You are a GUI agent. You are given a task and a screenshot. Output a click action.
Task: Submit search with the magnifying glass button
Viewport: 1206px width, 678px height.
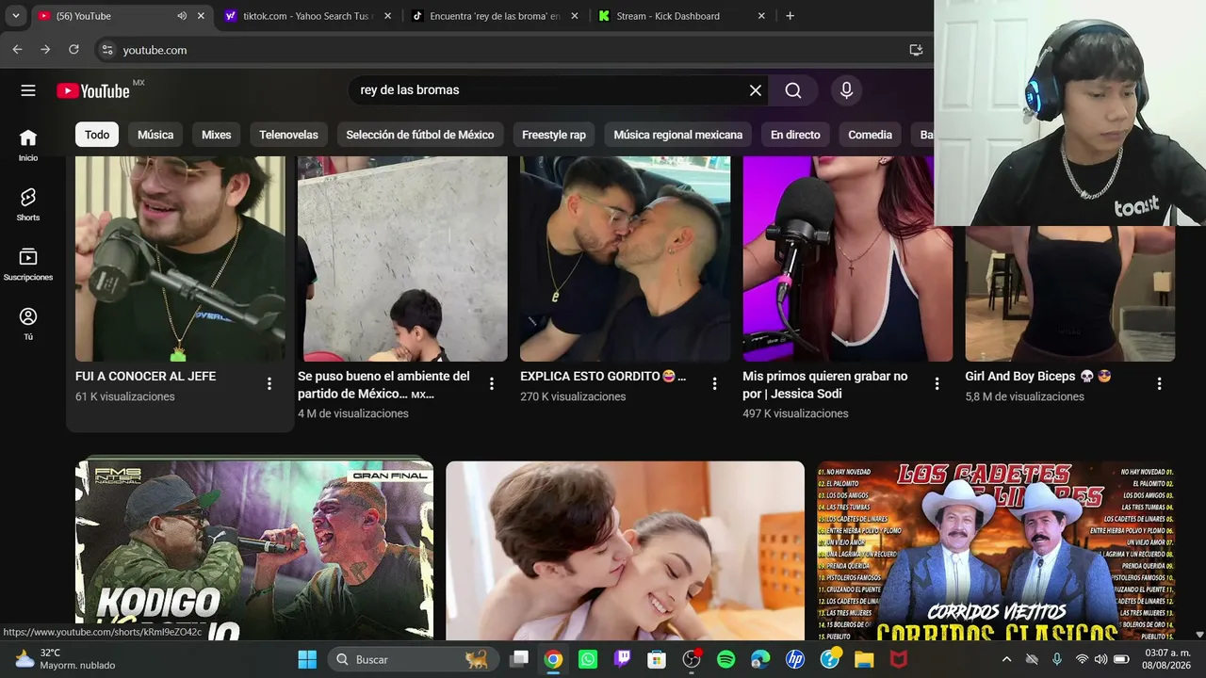(x=793, y=90)
